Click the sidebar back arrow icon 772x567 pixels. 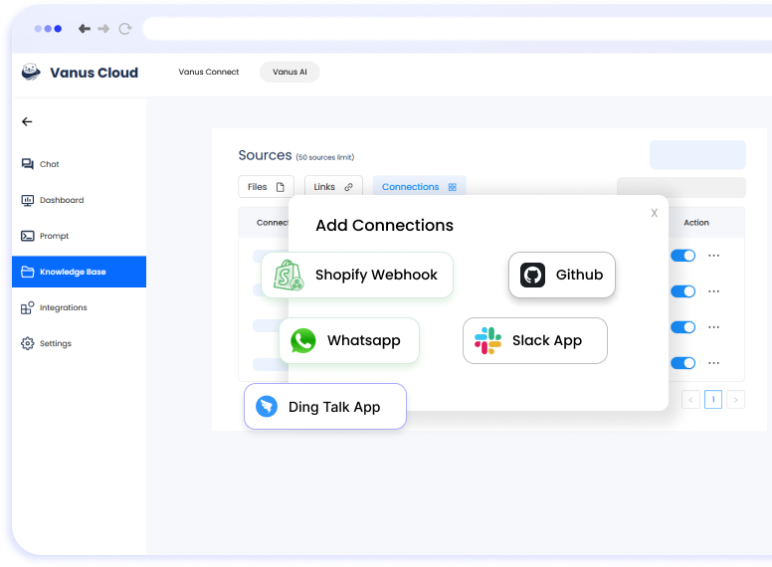coord(27,121)
